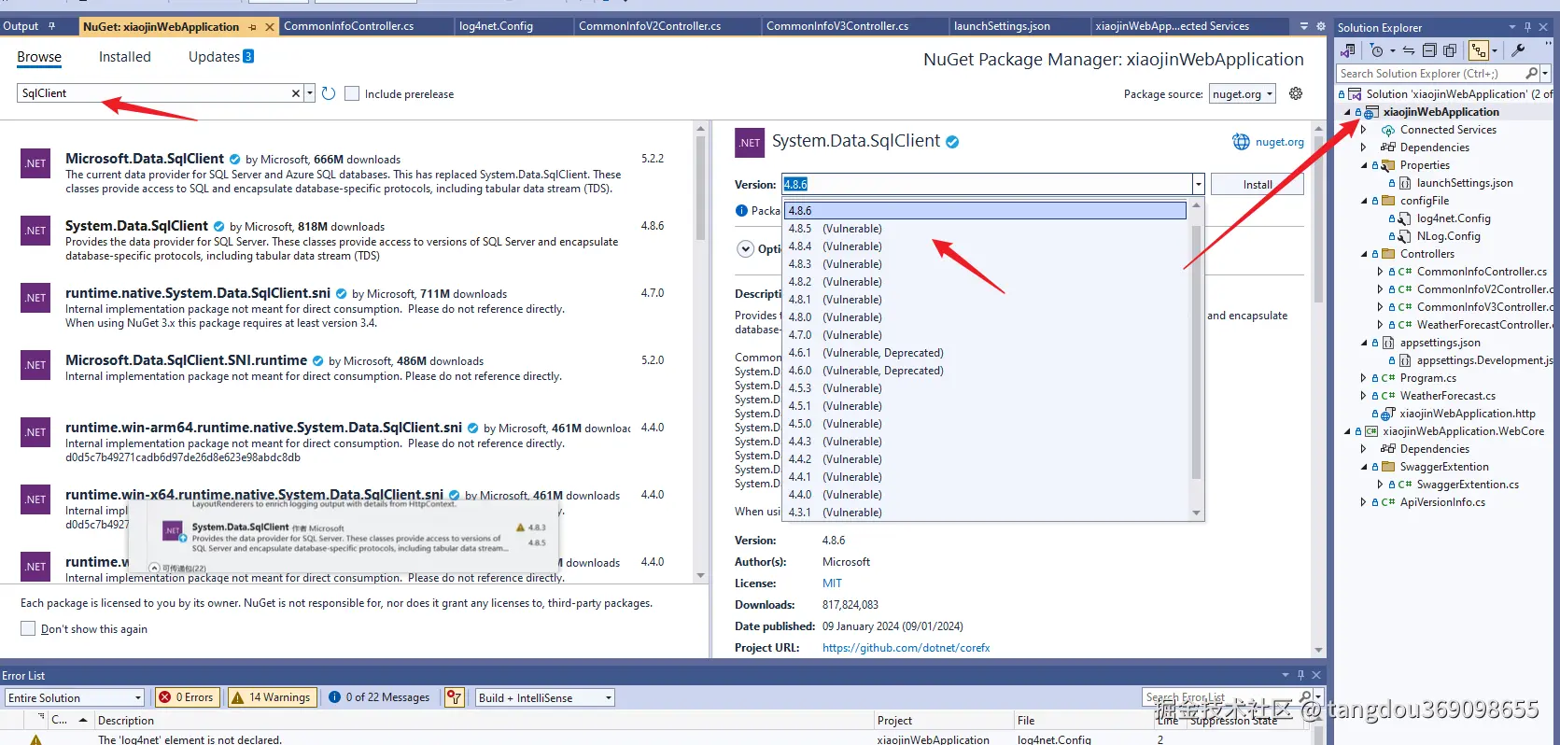Click Show All Files in Solution Explorer
Viewport: 1560px width, 745px height.
pyautogui.click(x=1450, y=50)
